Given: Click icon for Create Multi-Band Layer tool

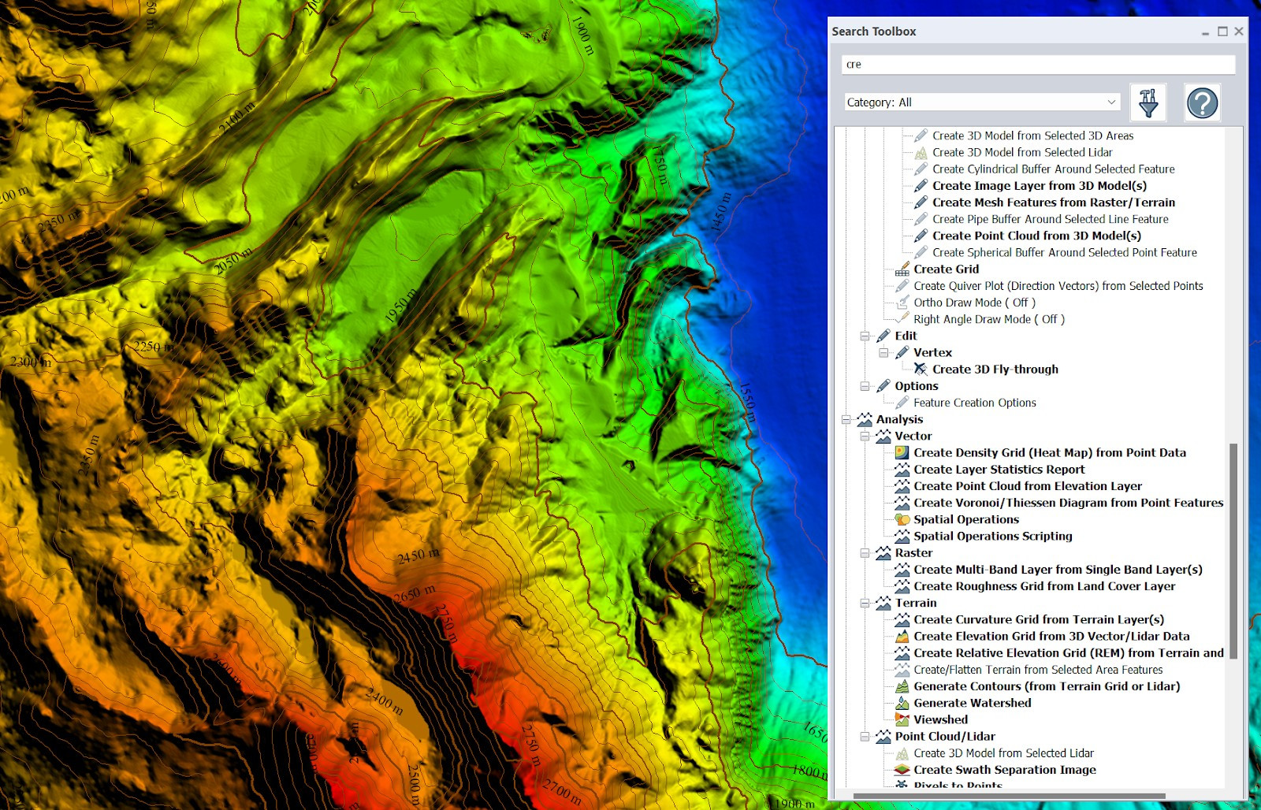Looking at the screenshot, I should (902, 570).
